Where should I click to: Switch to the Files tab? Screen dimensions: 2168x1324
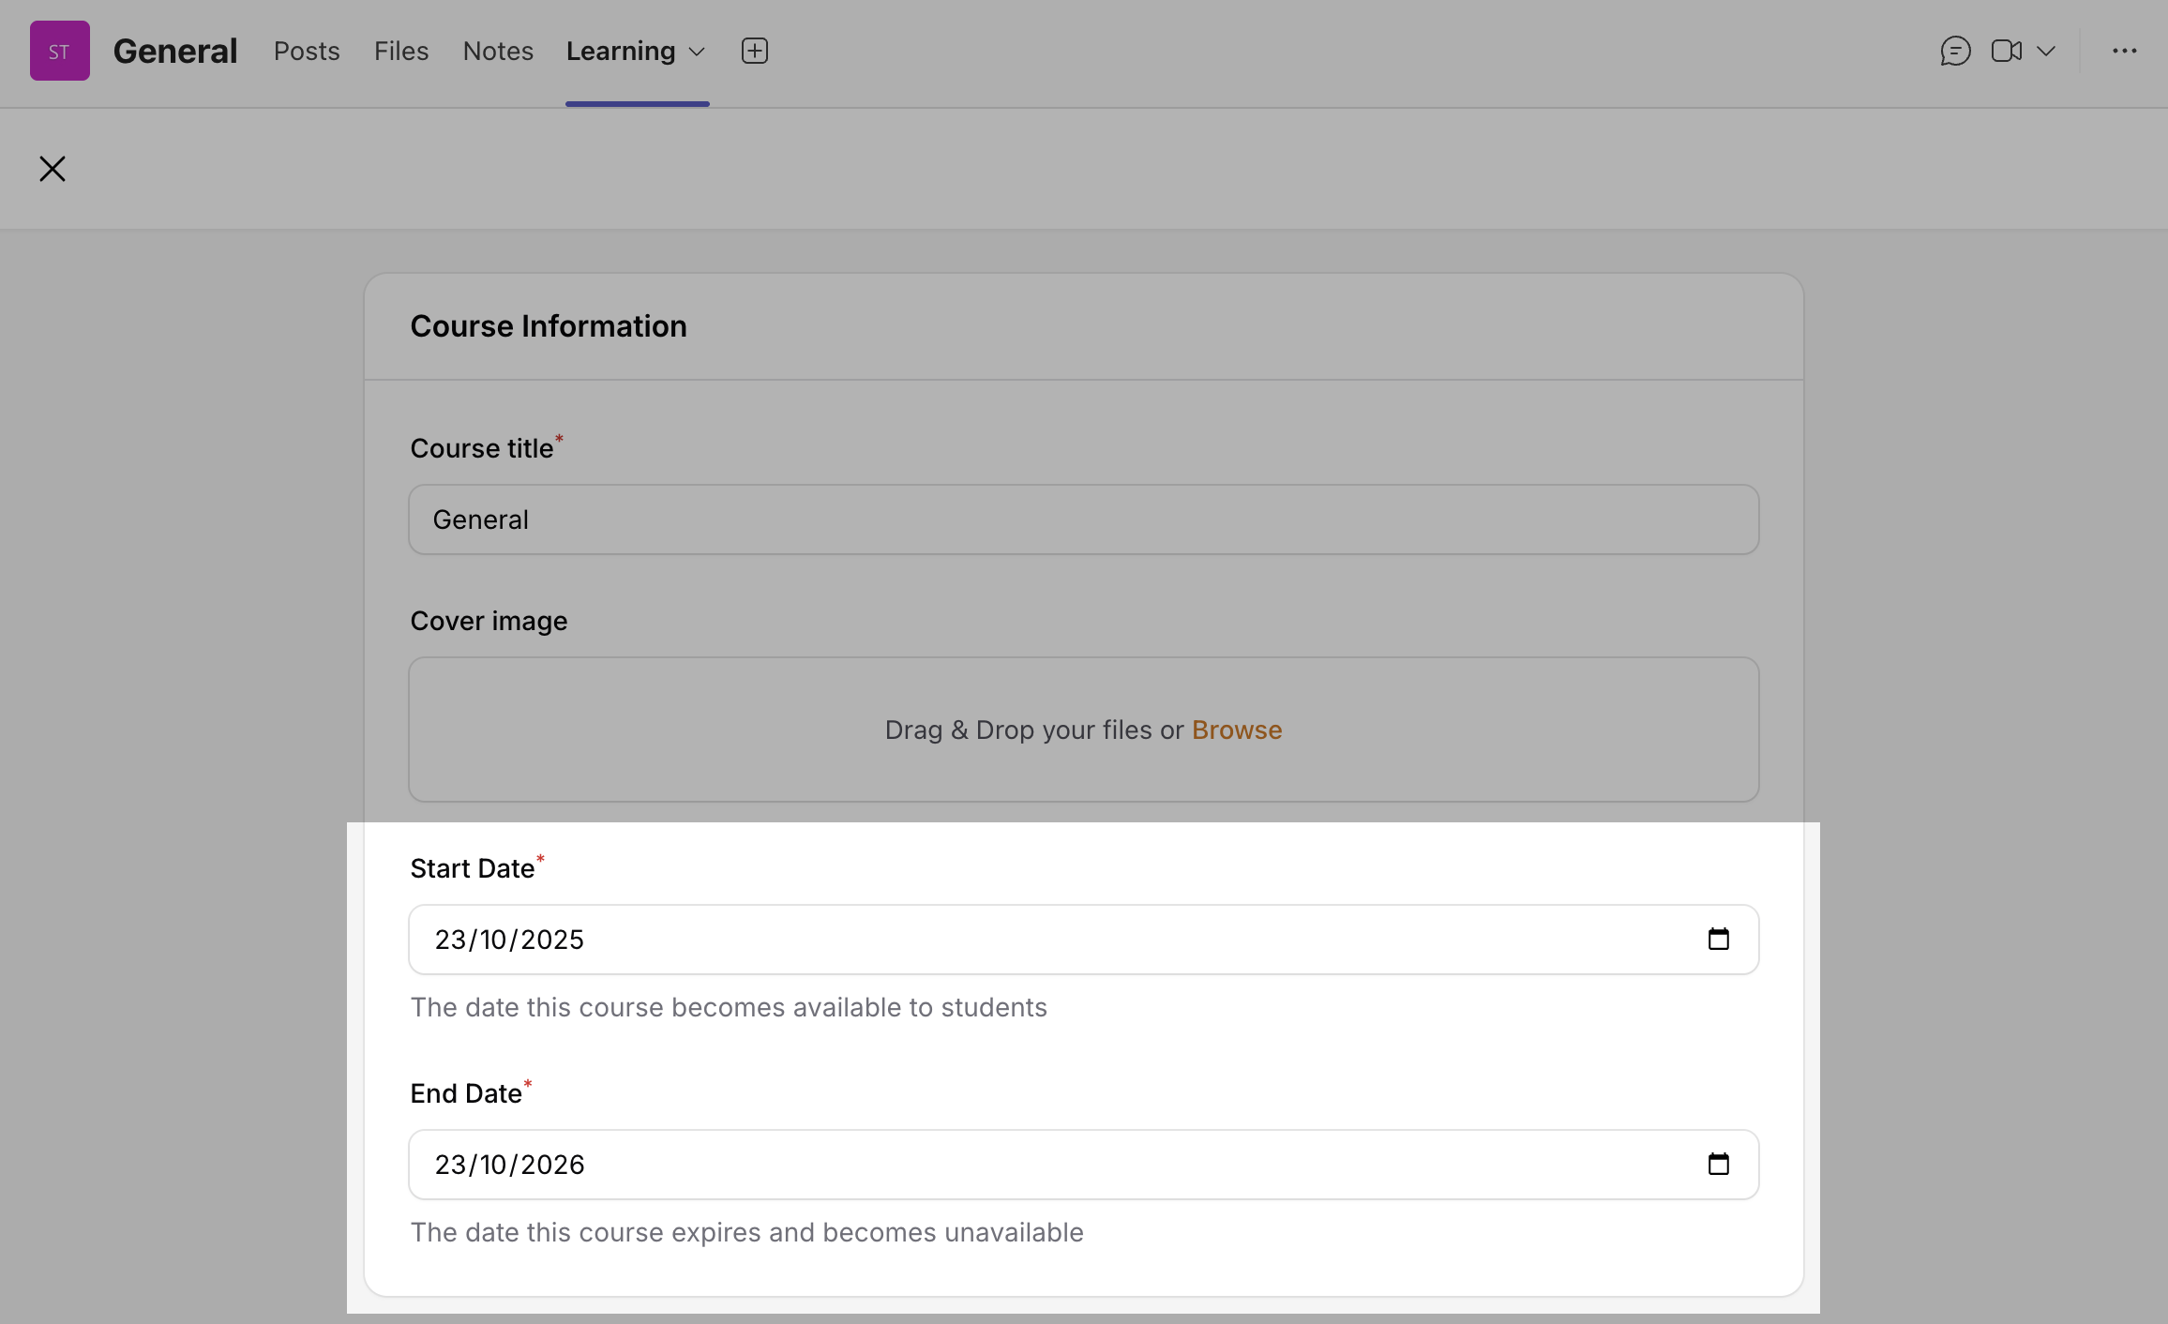pyautogui.click(x=401, y=51)
